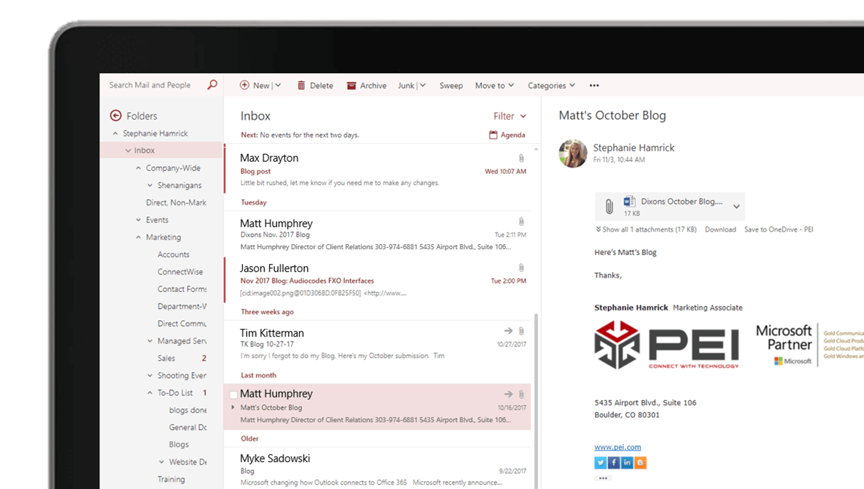Open the www.pei.com link
864x489 pixels.
coord(617,447)
